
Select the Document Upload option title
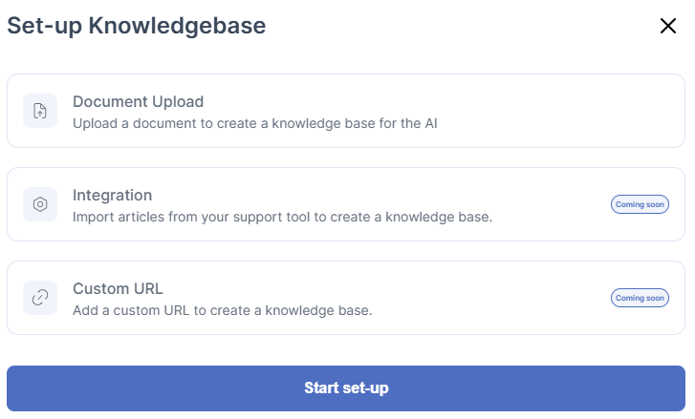(138, 102)
